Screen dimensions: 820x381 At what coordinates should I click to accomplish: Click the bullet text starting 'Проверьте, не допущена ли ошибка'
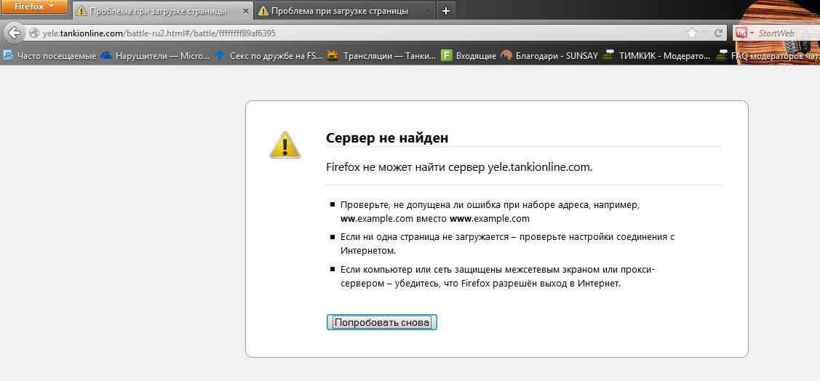coord(490,212)
